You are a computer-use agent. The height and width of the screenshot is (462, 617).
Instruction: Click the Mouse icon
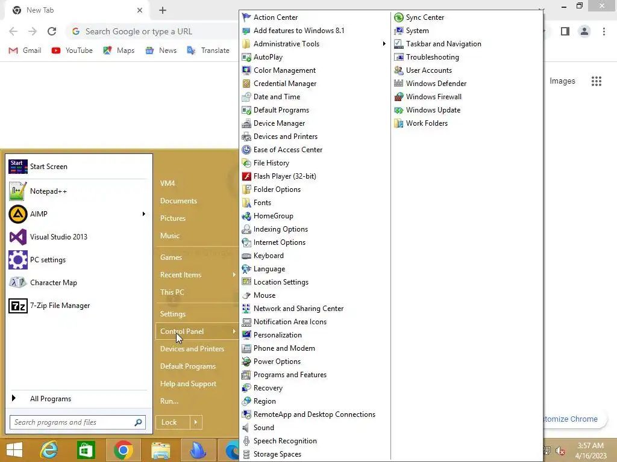pos(246,295)
